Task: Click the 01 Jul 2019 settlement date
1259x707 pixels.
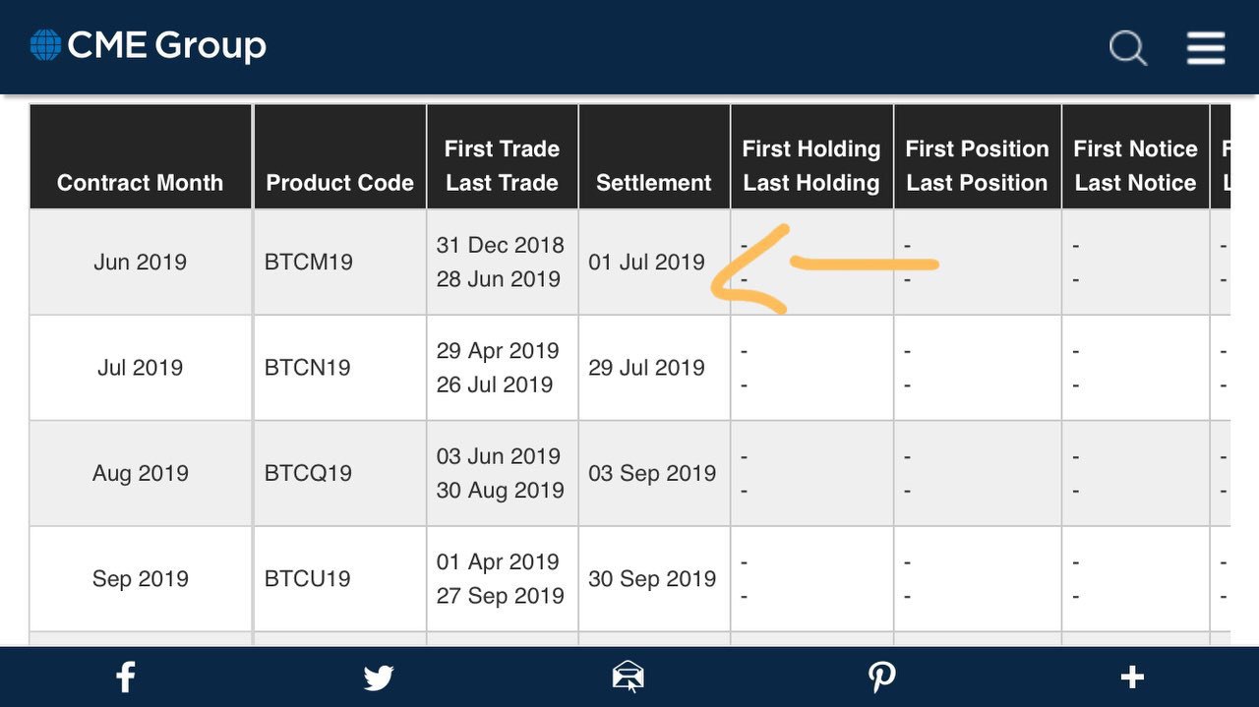Action: [x=646, y=263]
